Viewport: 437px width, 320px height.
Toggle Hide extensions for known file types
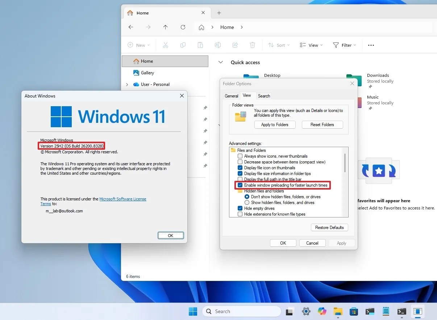(240, 214)
